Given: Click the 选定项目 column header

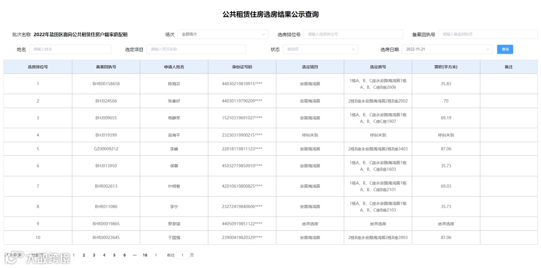Looking at the screenshot, I should 310,67.
